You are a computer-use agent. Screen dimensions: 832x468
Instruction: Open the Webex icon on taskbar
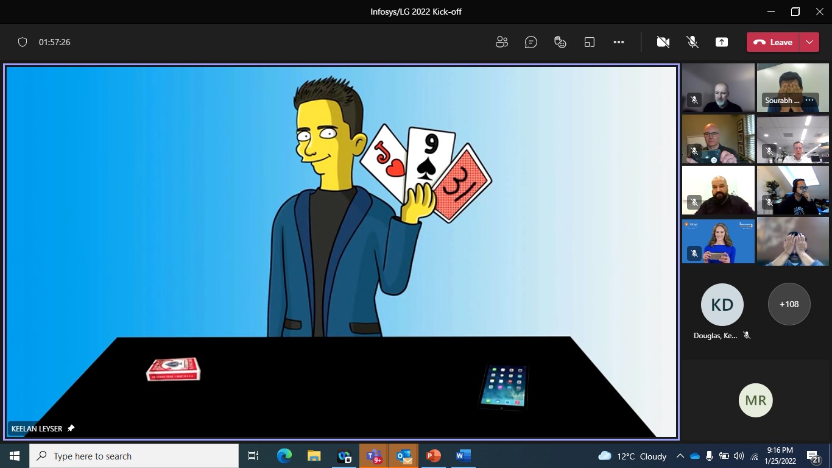(x=344, y=456)
